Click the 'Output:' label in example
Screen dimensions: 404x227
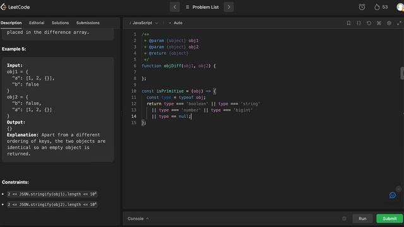16,122
